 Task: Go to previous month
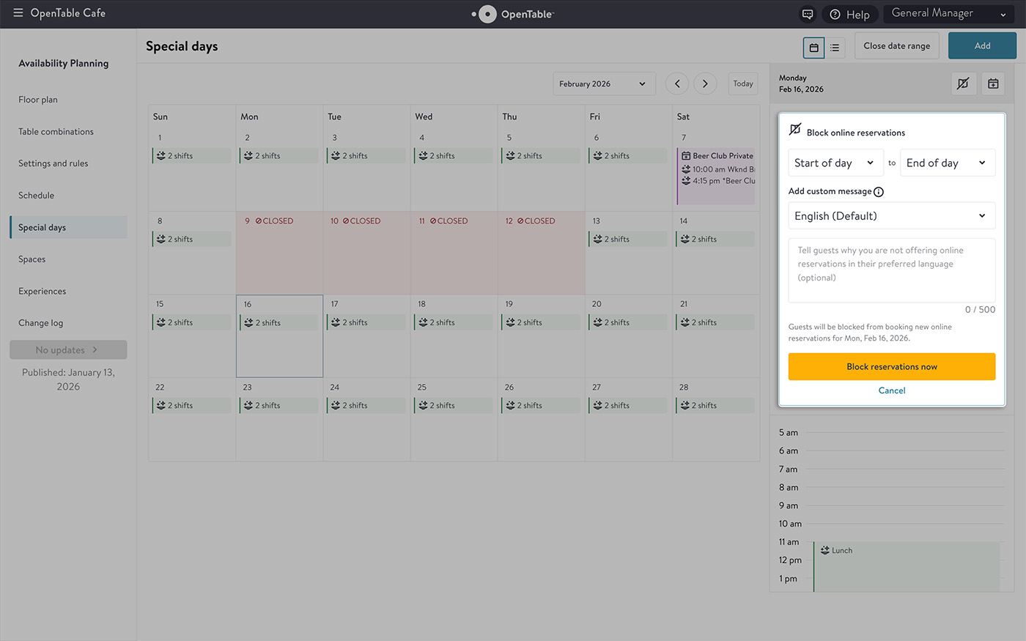click(677, 84)
